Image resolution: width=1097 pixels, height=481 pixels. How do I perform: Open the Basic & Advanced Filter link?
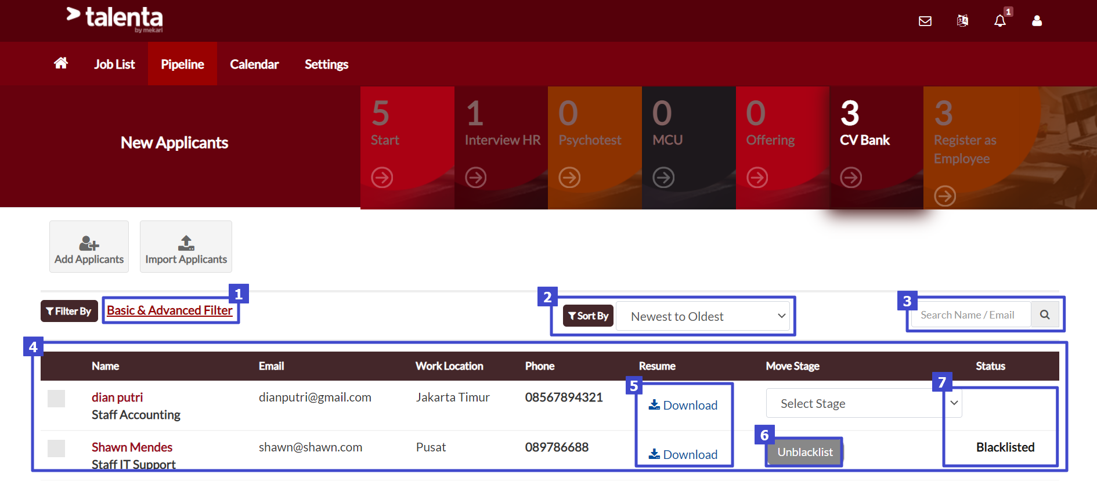click(x=169, y=310)
